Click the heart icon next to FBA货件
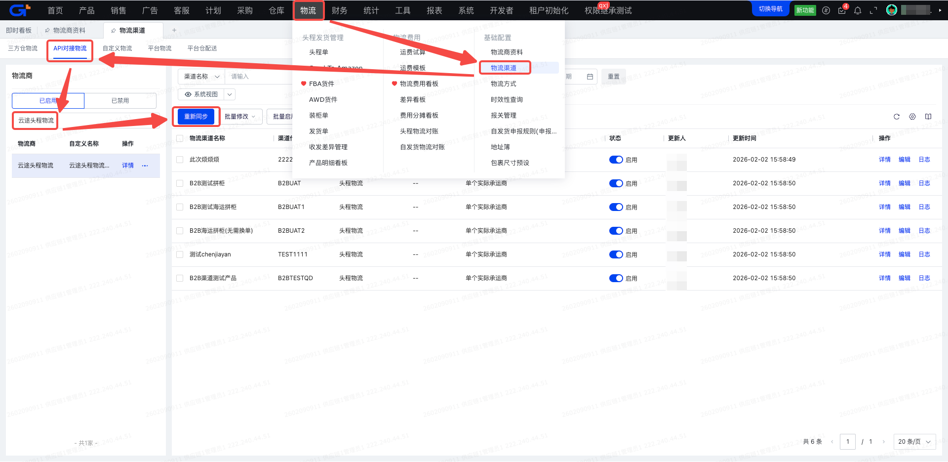948x462 pixels. (304, 84)
